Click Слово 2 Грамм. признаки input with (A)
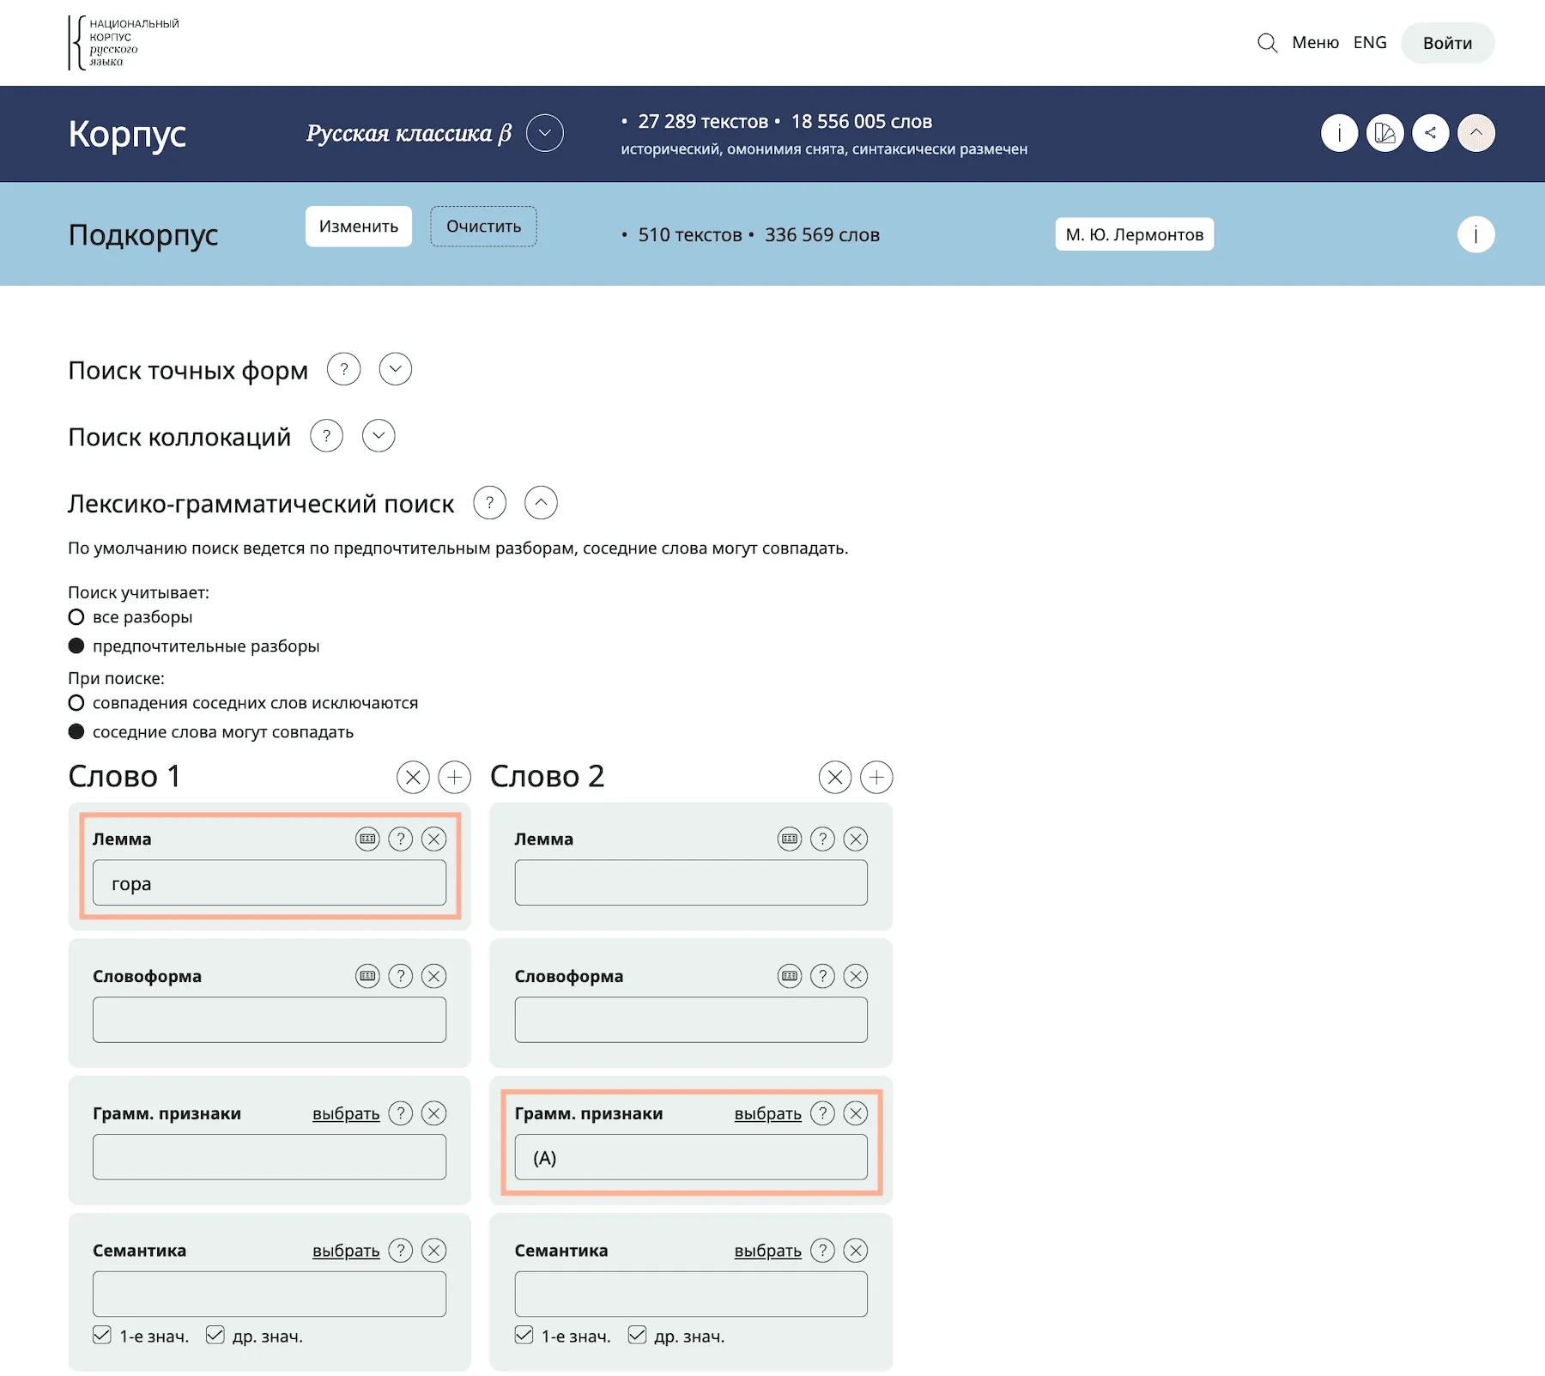Screen dimensions: 1545x1376 click(x=691, y=1158)
